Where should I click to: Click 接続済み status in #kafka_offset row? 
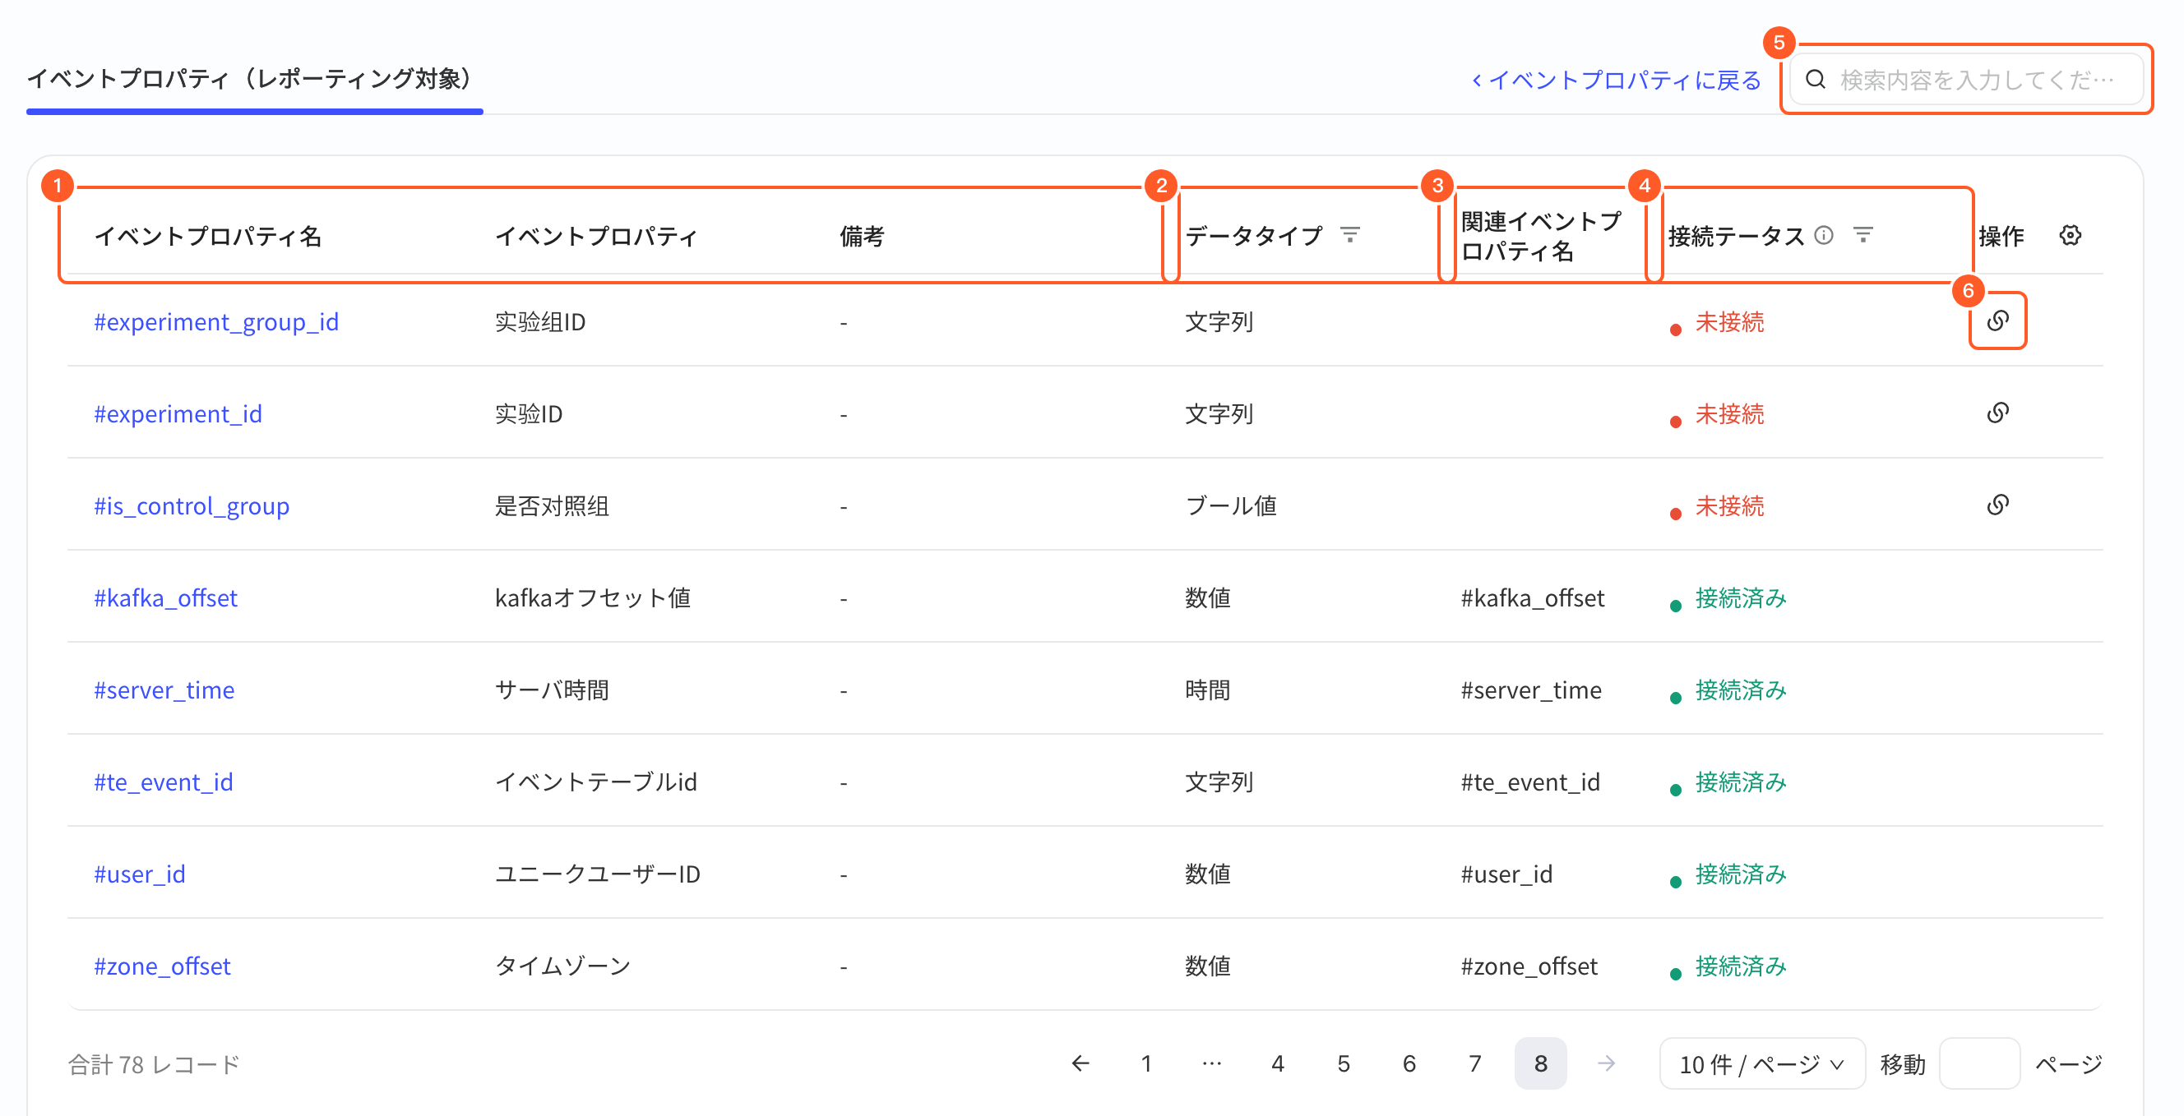pyautogui.click(x=1741, y=598)
